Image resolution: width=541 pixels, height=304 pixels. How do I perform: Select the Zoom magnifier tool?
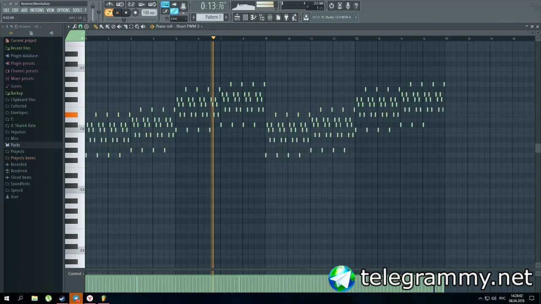tap(137, 27)
